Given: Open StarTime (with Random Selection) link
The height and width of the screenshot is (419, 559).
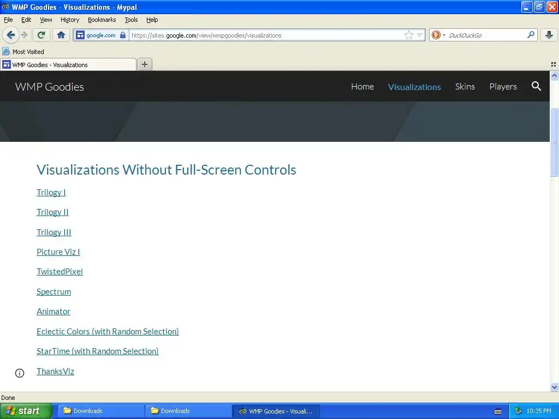Looking at the screenshot, I should [97, 351].
